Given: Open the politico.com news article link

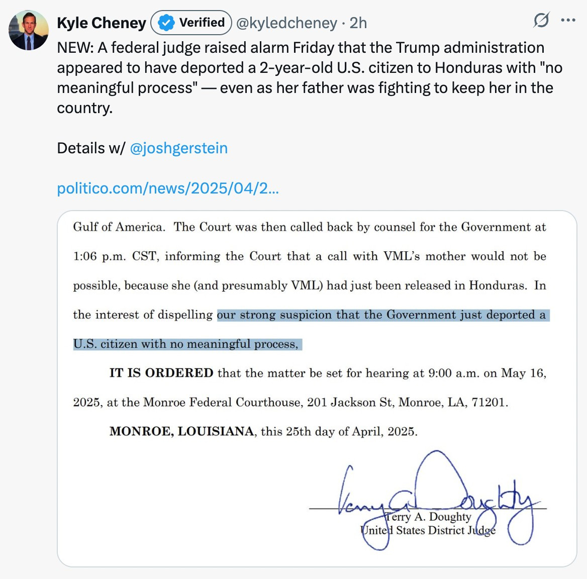Looking at the screenshot, I should point(168,188).
